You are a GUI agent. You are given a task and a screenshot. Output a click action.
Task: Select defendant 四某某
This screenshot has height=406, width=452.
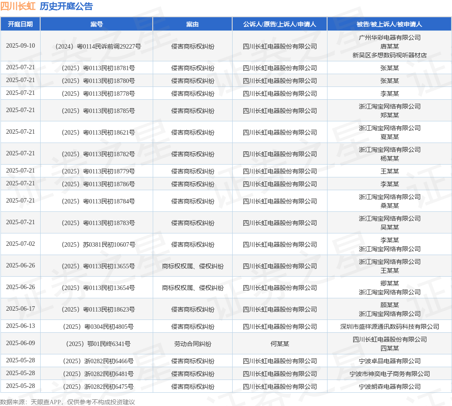(x=389, y=348)
